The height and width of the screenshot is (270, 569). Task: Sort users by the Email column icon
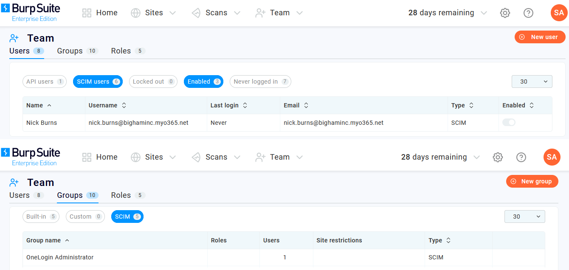306,105
